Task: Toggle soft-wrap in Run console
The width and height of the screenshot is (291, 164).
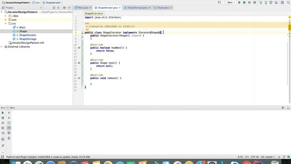Action: [x=9, y=123]
